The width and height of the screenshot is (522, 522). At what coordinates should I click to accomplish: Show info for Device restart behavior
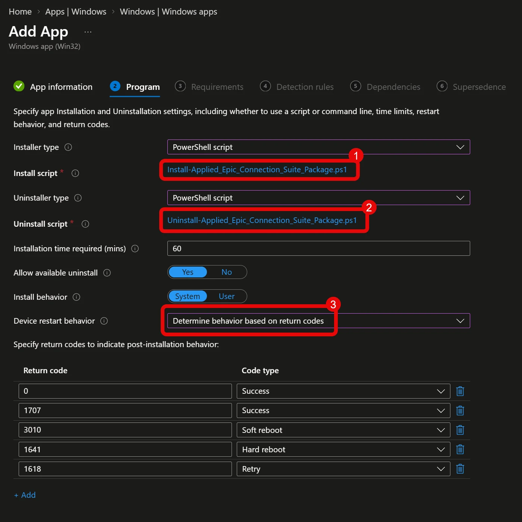[x=104, y=321]
